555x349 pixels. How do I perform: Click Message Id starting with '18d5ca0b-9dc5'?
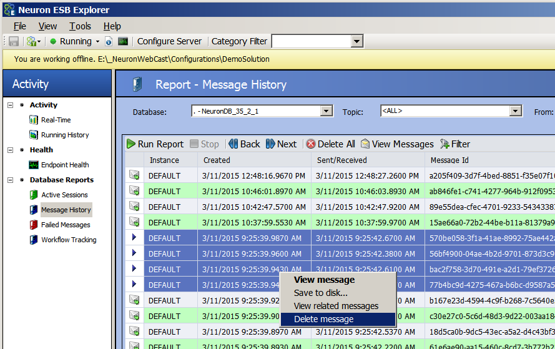(x=490, y=332)
